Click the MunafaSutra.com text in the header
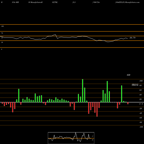Image resolution: width=144 pixels, height=144 pixels. point(132,2)
